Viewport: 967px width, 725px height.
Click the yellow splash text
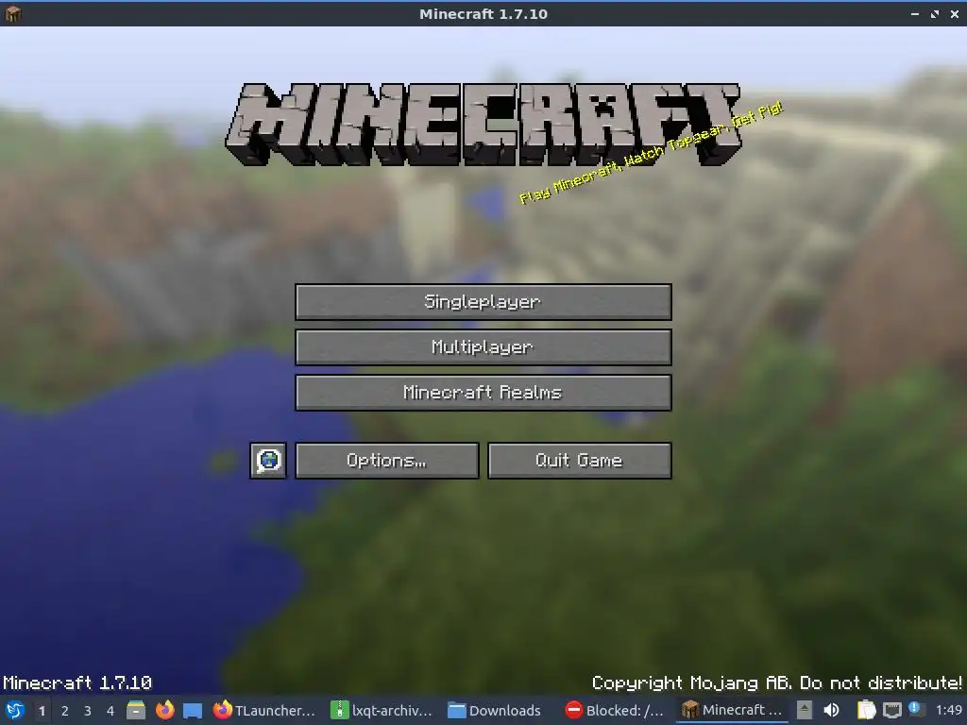coord(651,153)
